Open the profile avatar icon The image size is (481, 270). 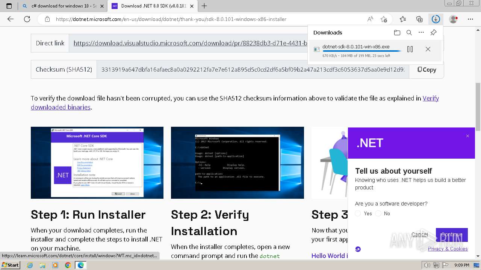[x=454, y=19]
